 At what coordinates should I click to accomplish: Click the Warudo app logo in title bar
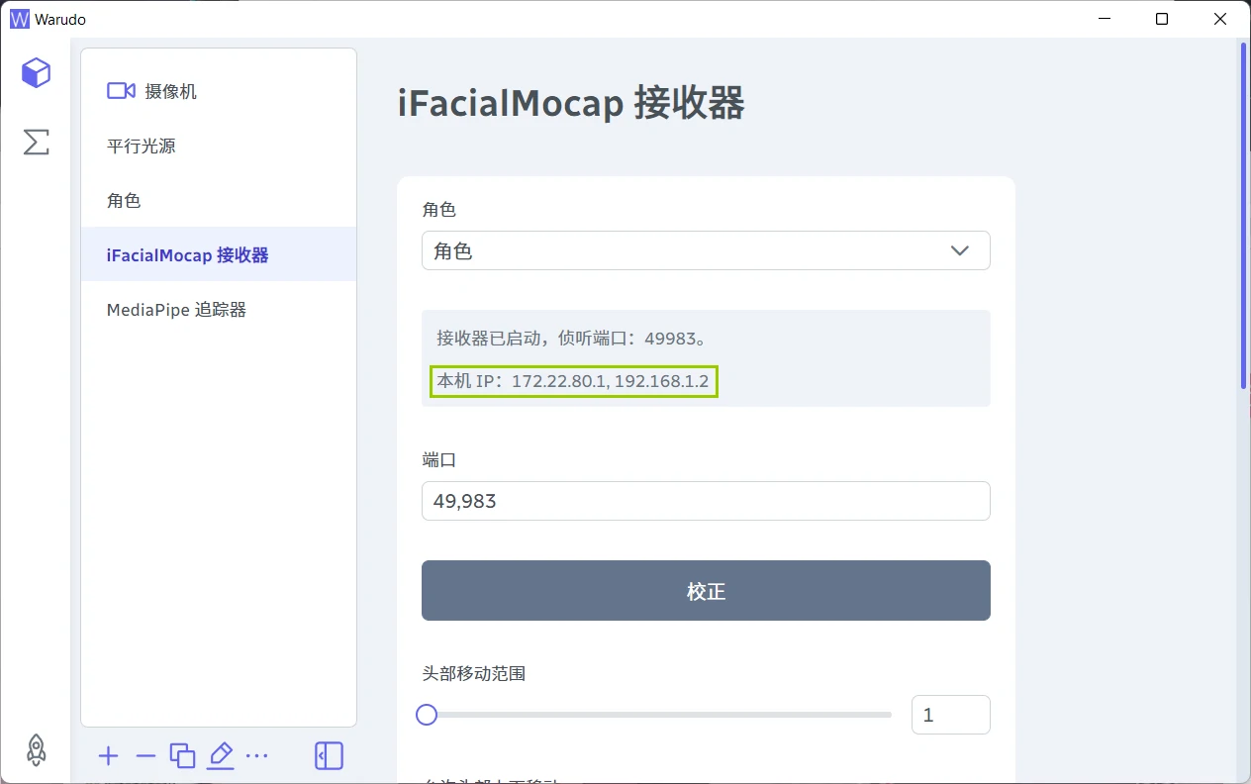pos(19,19)
